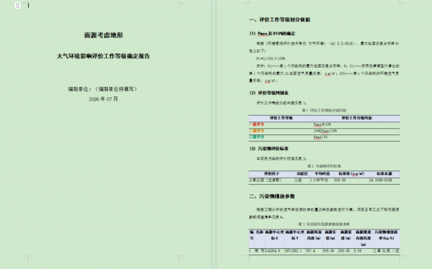Click the green 三级评价 table cell
The image size is (432, 269).
tap(281, 137)
